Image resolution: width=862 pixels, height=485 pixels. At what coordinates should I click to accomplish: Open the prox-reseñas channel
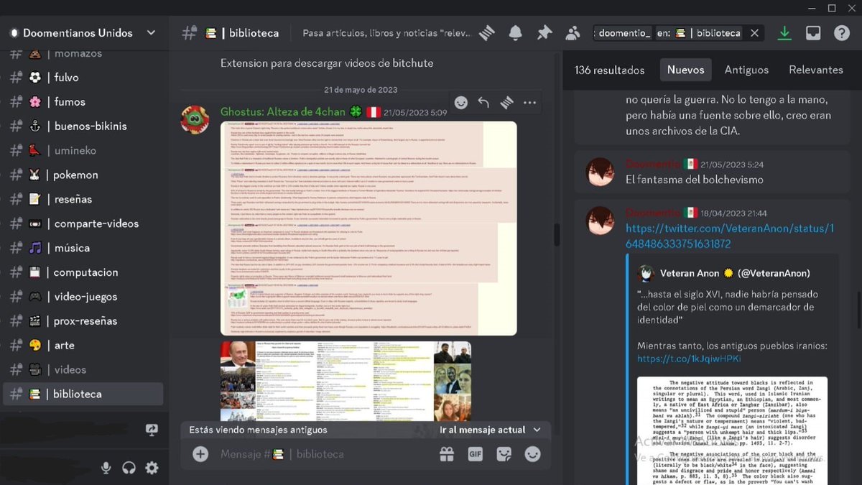pos(83,321)
